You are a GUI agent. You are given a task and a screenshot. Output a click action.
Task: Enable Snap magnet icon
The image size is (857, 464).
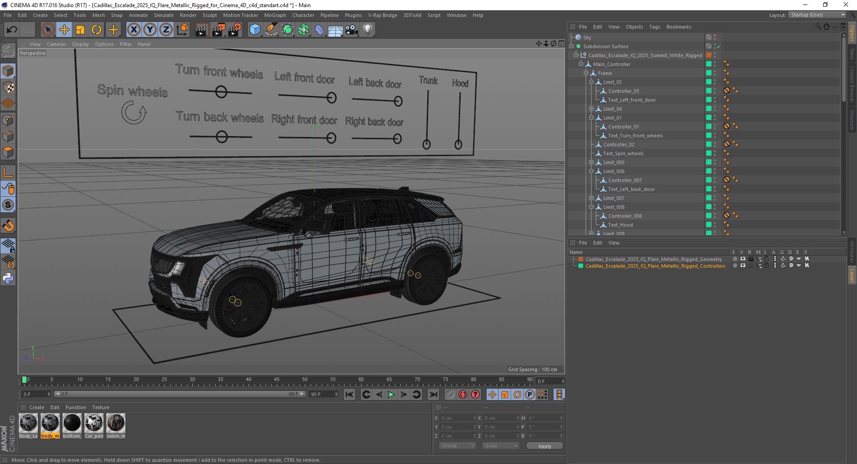click(x=8, y=226)
